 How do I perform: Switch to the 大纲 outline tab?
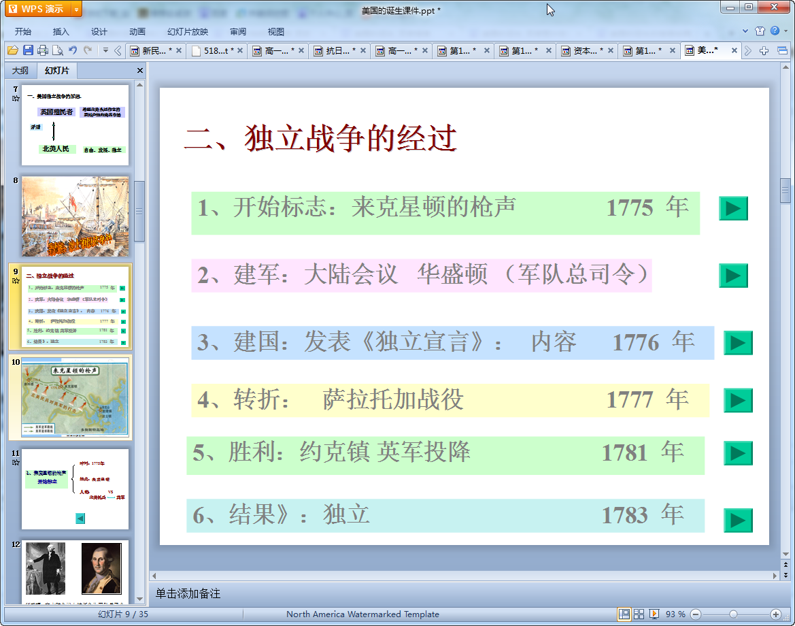[x=20, y=71]
